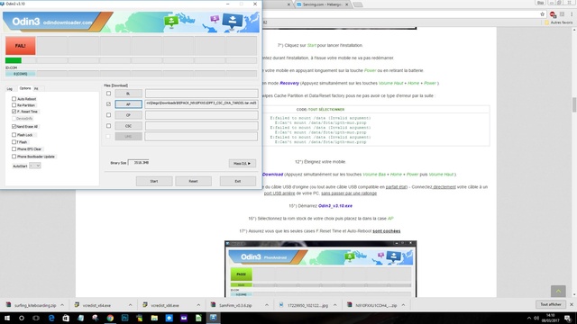
Task: Open Google Chrome from the taskbar
Action: point(110,318)
